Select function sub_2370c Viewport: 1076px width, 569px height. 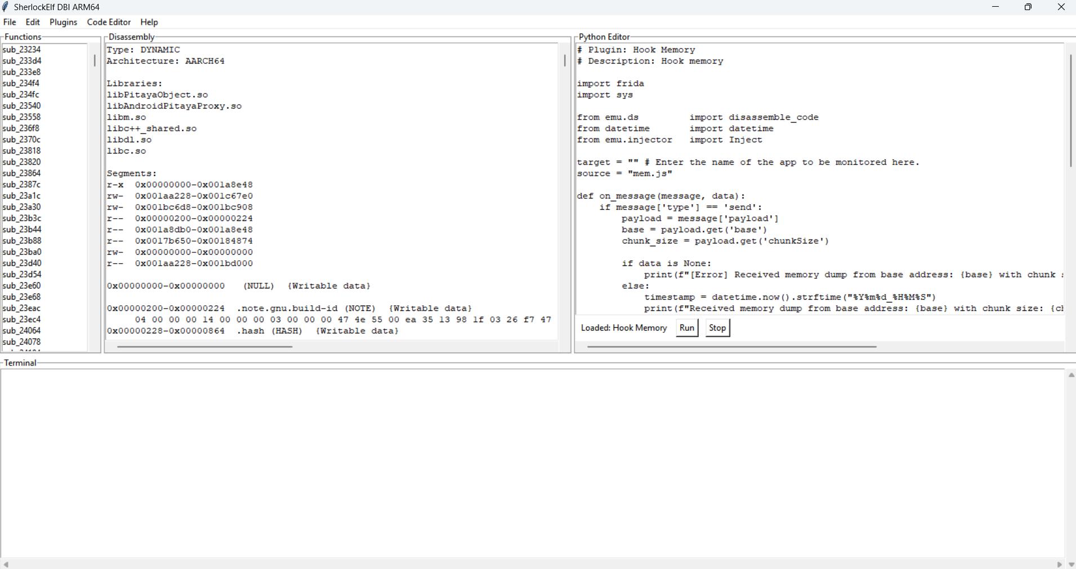21,139
